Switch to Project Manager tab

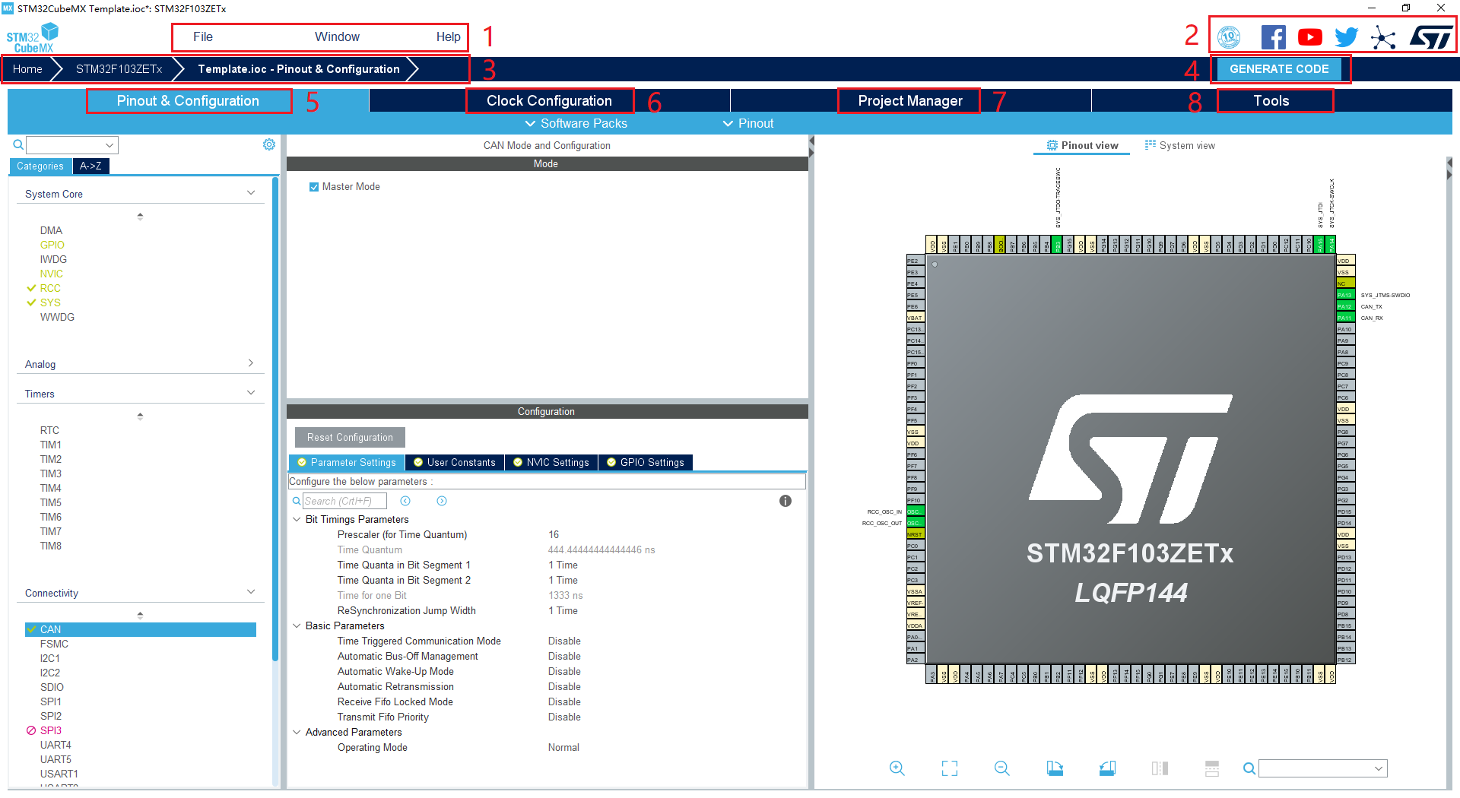[909, 100]
